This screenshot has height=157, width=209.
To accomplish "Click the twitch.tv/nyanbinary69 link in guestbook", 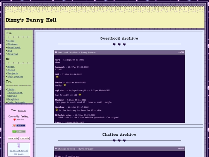I will [x=74, y=90].
